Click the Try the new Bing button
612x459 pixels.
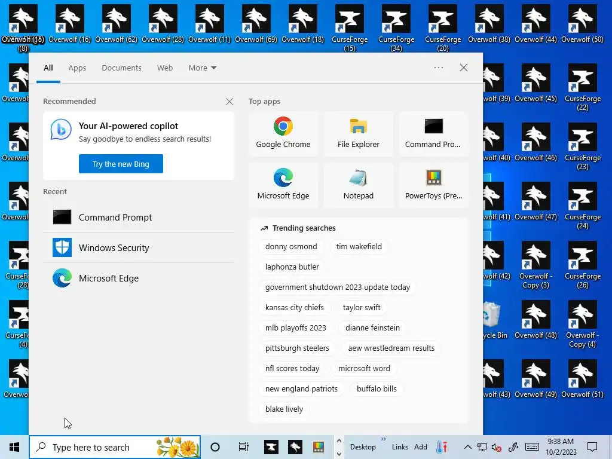(x=121, y=164)
